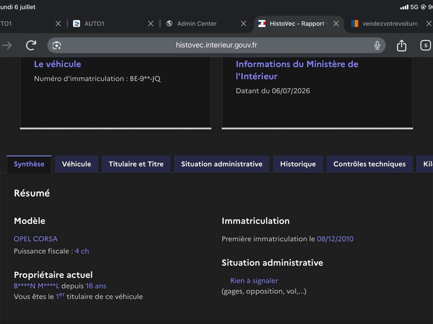Open the Synthèse tab
This screenshot has width=433, height=324.
(29, 164)
